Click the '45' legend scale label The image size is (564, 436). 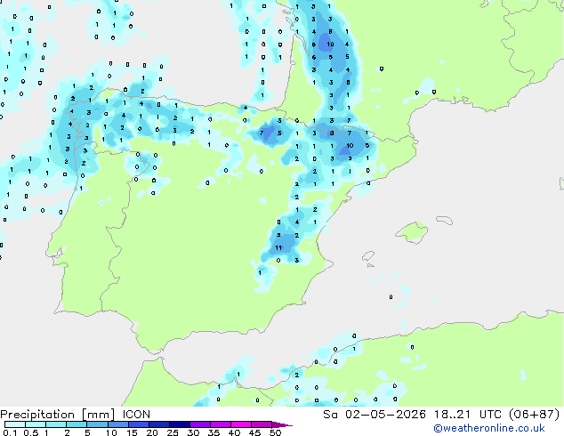[254, 432]
